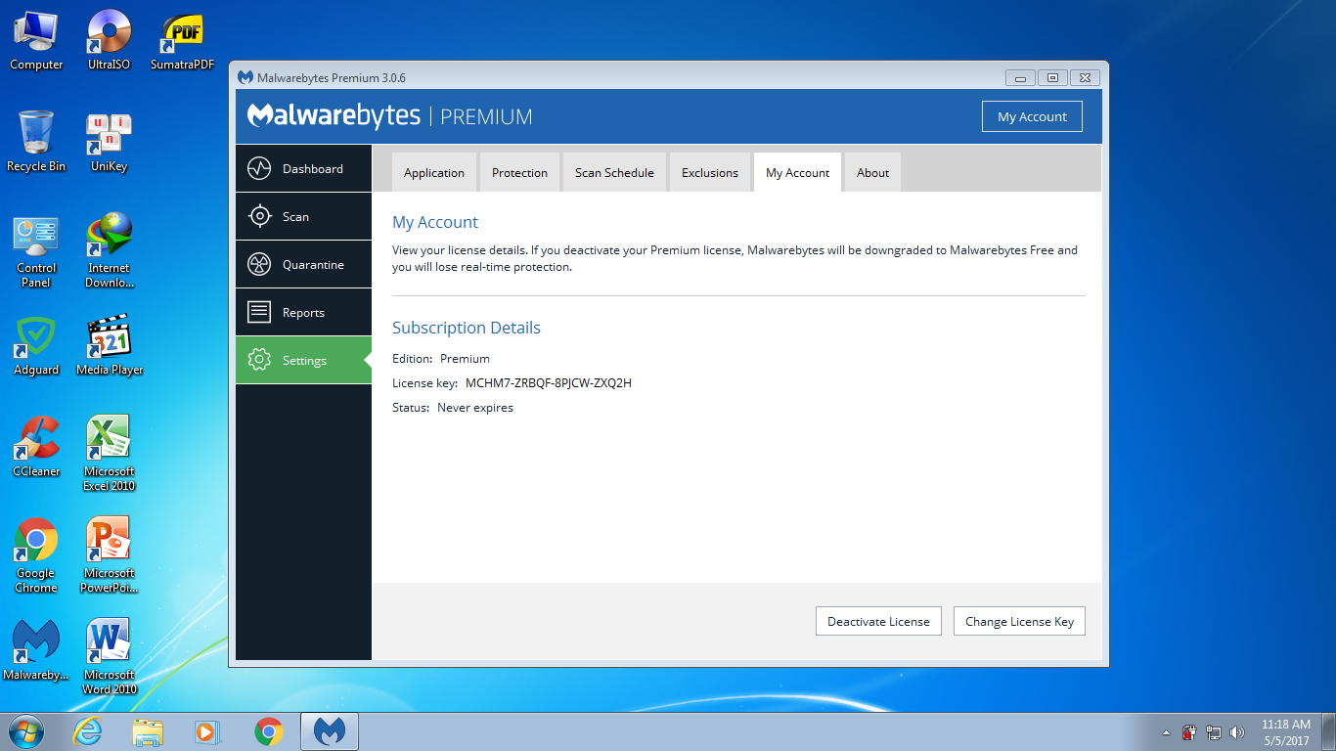Click the volume speaker tray icon

pyautogui.click(x=1237, y=732)
